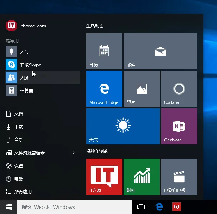Click the 人脉 people icon
217x214 pixels.
(x=12, y=78)
